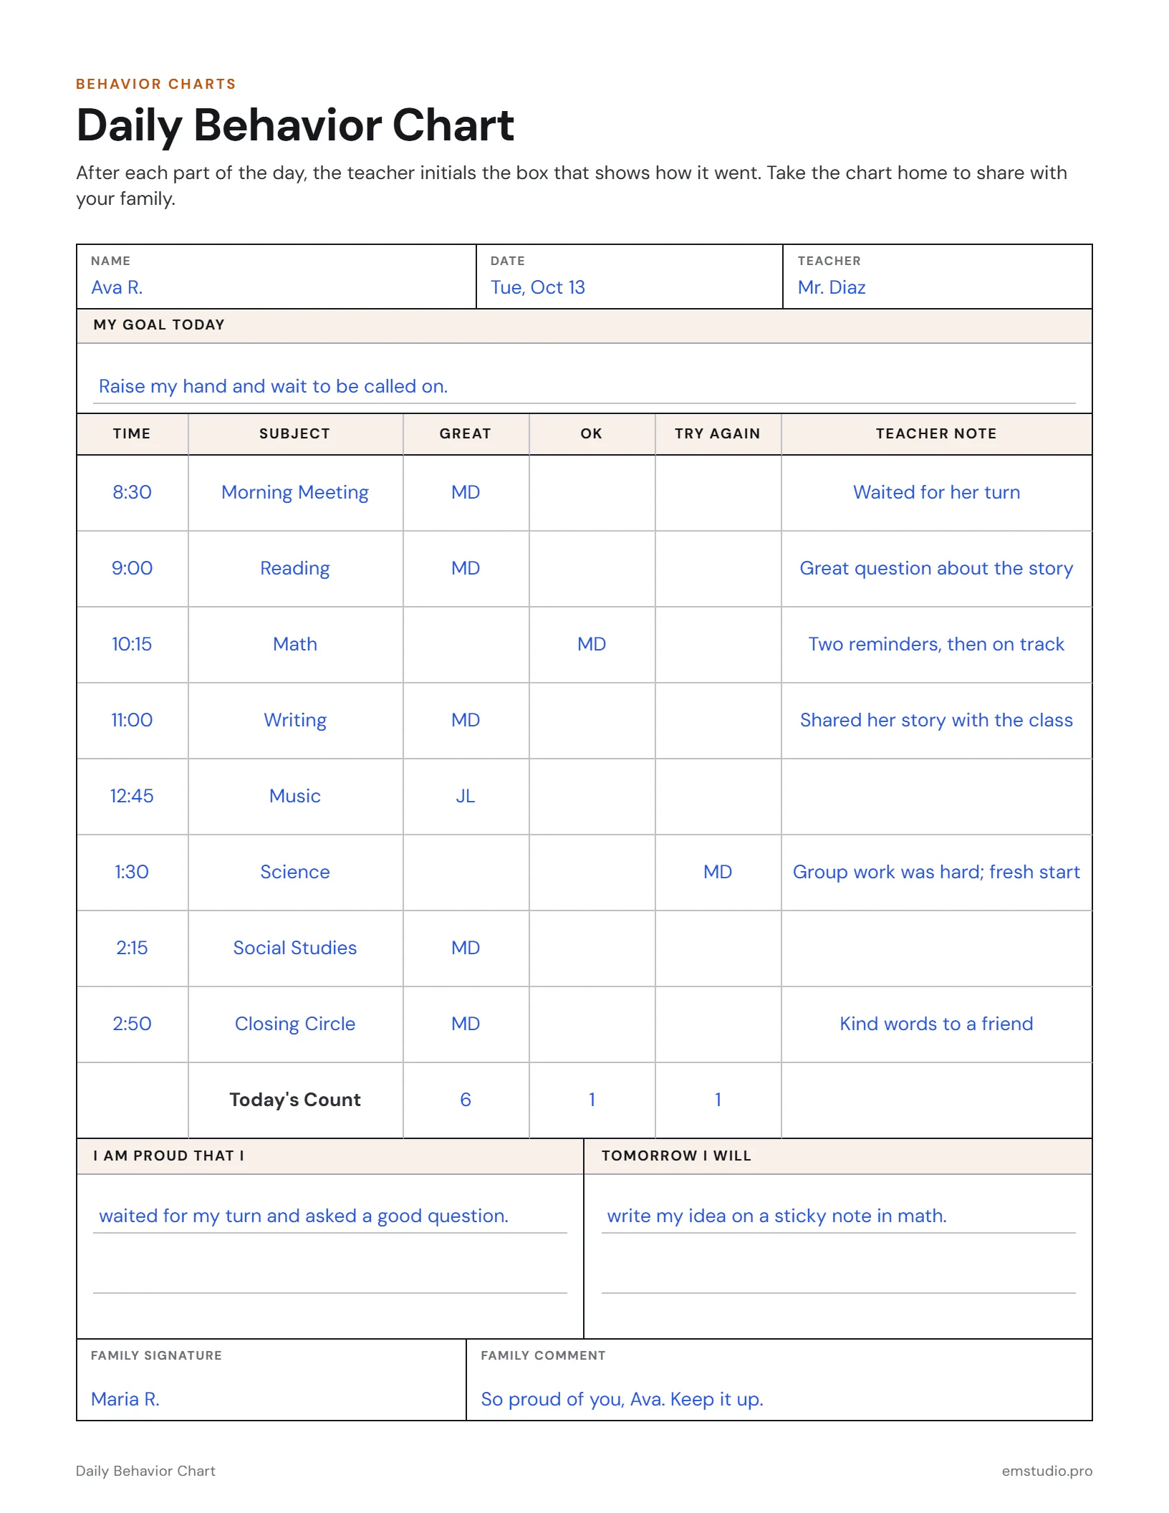
Task: Click the goal text 'Raise my hand and wait'
Action: tap(203, 387)
